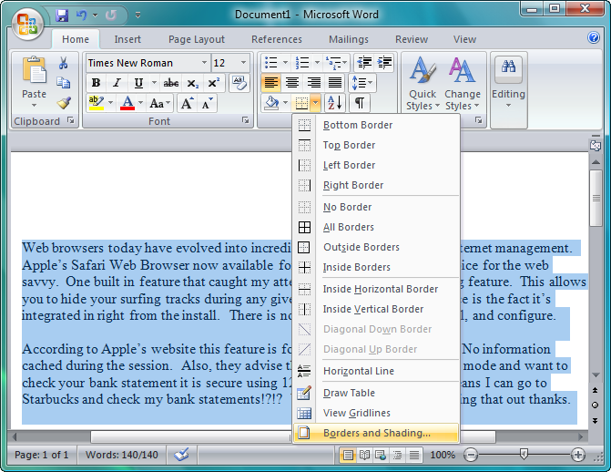Select Bottom Border from menu

(x=376, y=125)
